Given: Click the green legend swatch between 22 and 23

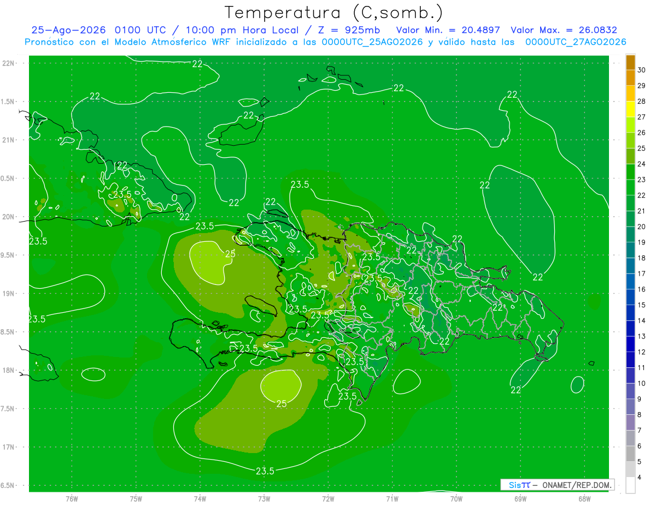Looking at the screenshot, I should point(630,187).
